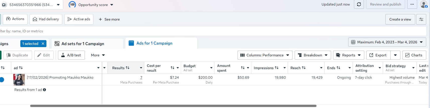
Task: Open the date range selector dropdown
Action: click(387, 42)
